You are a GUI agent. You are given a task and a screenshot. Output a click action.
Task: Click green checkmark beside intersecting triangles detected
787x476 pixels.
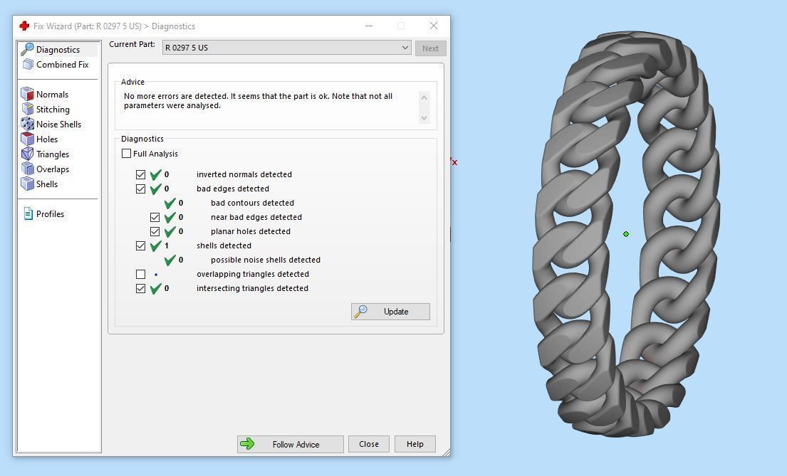coord(155,288)
